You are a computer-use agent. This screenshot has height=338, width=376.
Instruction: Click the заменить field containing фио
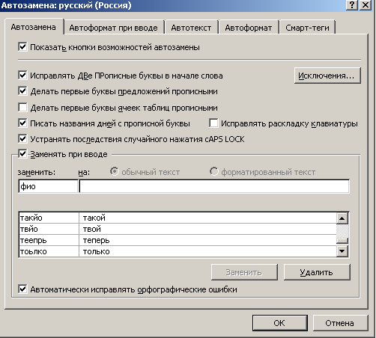tap(48, 186)
